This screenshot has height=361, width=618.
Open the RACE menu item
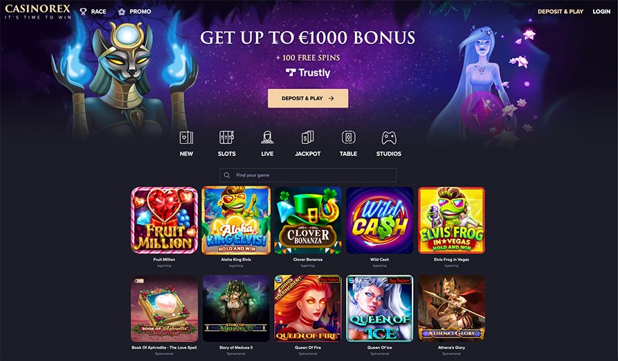tap(98, 12)
